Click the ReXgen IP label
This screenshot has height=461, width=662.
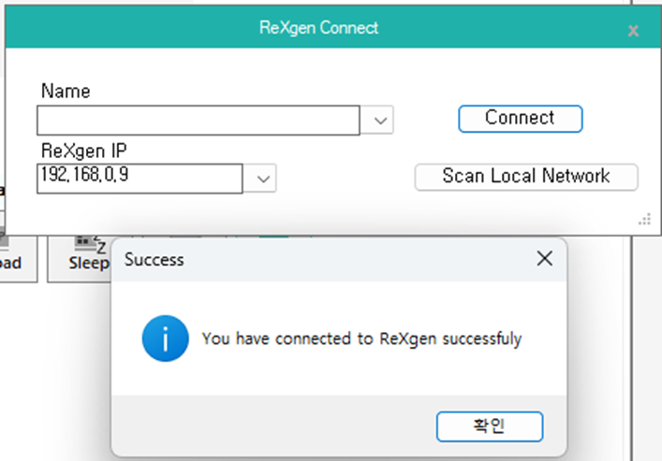[84, 151]
